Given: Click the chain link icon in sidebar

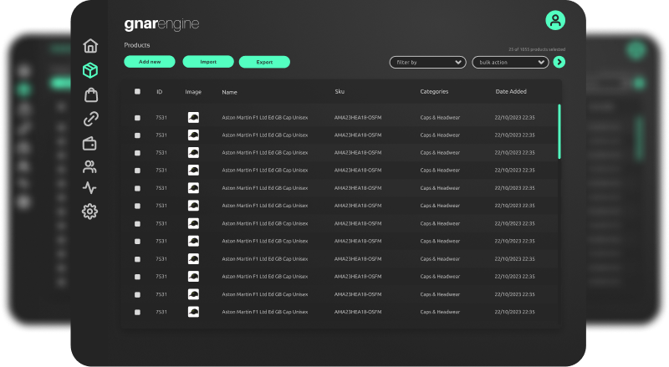Looking at the screenshot, I should tap(89, 119).
